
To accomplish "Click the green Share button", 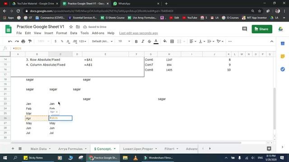I will [262, 29].
